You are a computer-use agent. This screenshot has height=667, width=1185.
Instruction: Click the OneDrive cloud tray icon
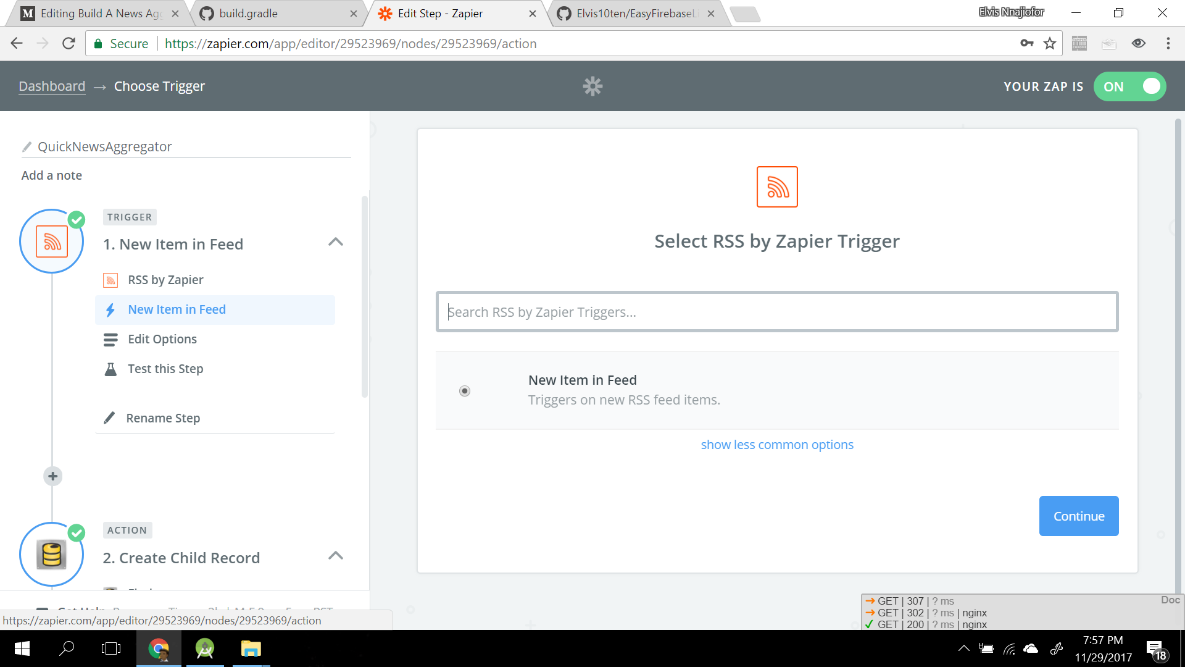(x=1031, y=648)
